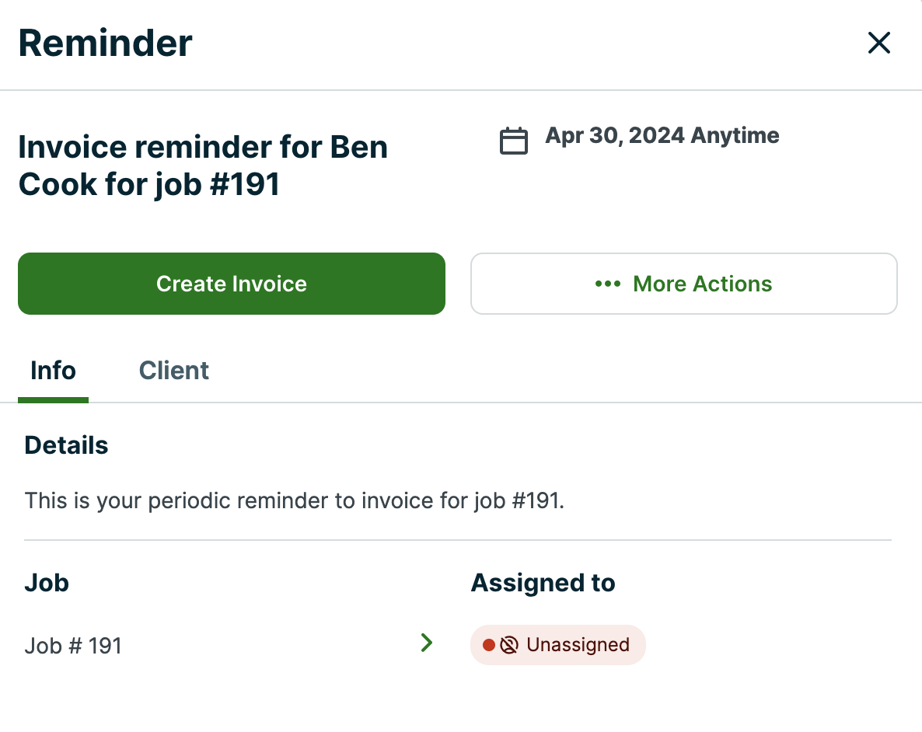Select the Invoice reminder for Ben Cook heading
This screenshot has width=922, height=732.
[x=203, y=166]
